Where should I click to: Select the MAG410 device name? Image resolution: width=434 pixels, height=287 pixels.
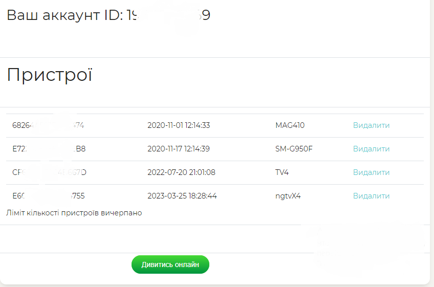click(x=290, y=125)
